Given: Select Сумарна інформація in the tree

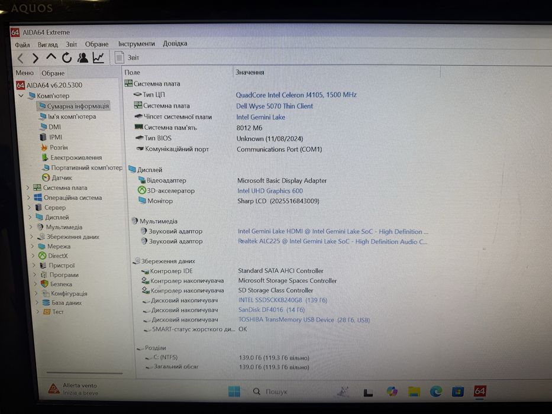Looking at the screenshot, I should [x=74, y=106].
